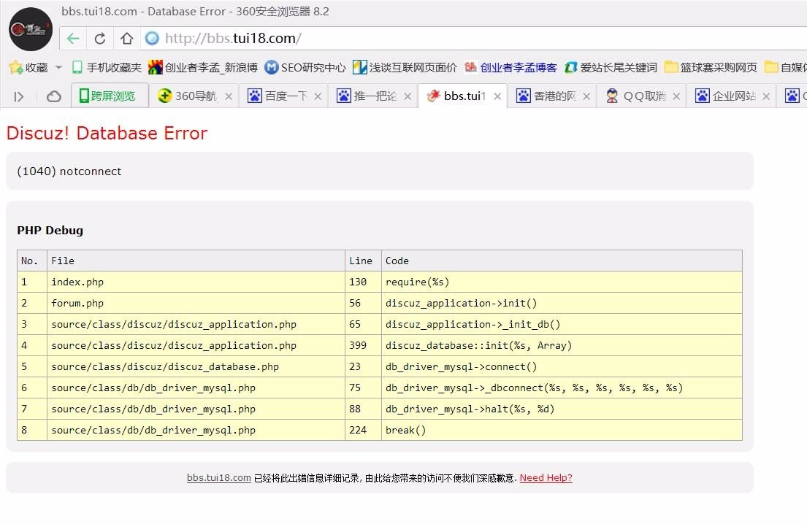Click the browser back arrow button
Viewport: 807px width, 524px height.
click(73, 39)
